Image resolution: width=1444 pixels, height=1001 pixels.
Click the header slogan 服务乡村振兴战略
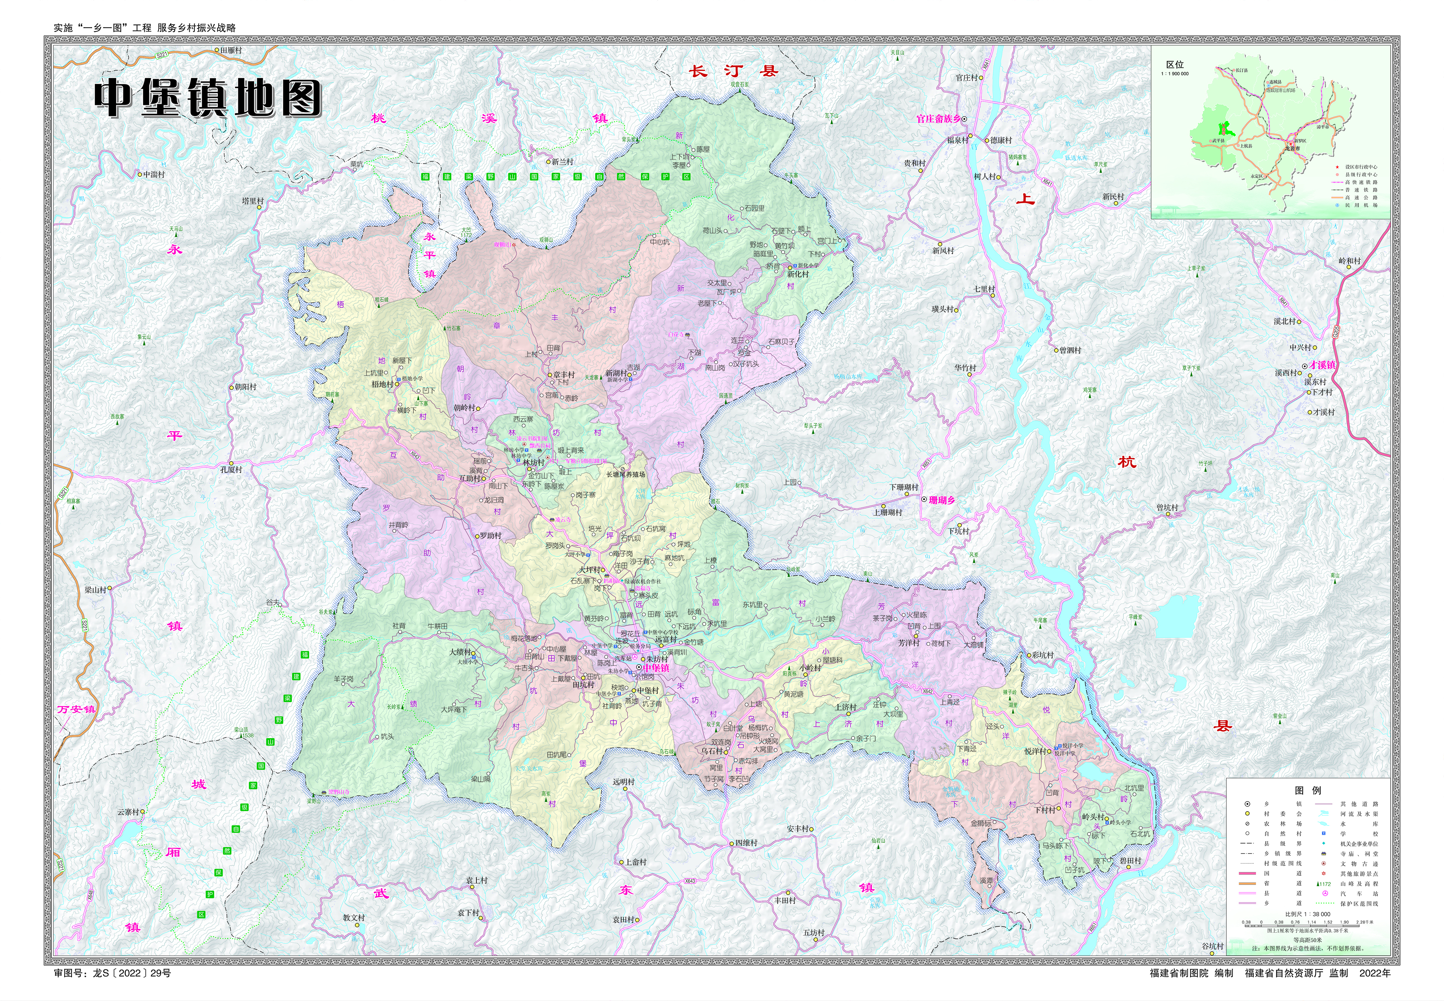[x=196, y=27]
